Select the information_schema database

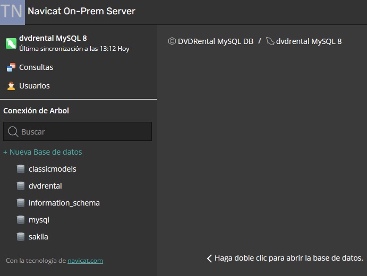pyautogui.click(x=64, y=203)
